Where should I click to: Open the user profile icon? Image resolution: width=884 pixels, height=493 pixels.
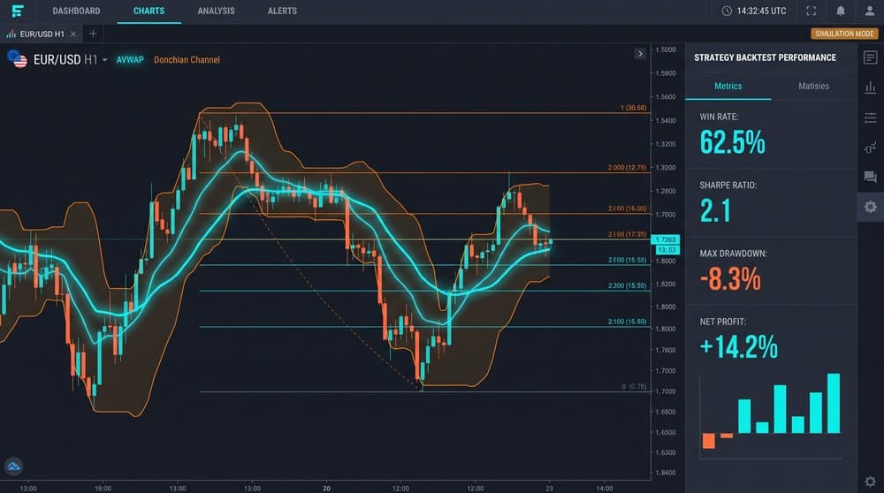[x=869, y=11]
